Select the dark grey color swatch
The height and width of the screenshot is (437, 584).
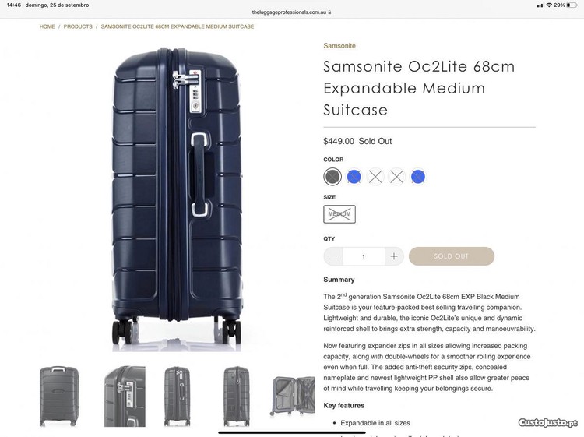coord(332,177)
